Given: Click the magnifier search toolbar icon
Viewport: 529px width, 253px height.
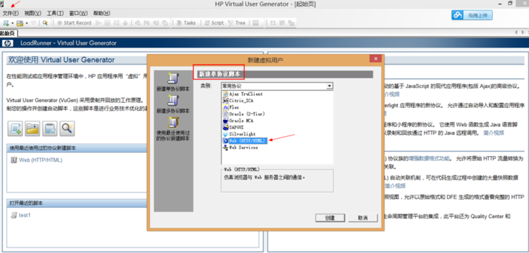Looking at the screenshot, I should click(x=45, y=23).
